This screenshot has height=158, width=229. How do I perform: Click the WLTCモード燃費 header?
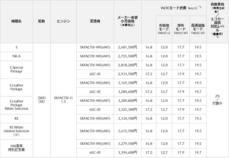coord(181,8)
